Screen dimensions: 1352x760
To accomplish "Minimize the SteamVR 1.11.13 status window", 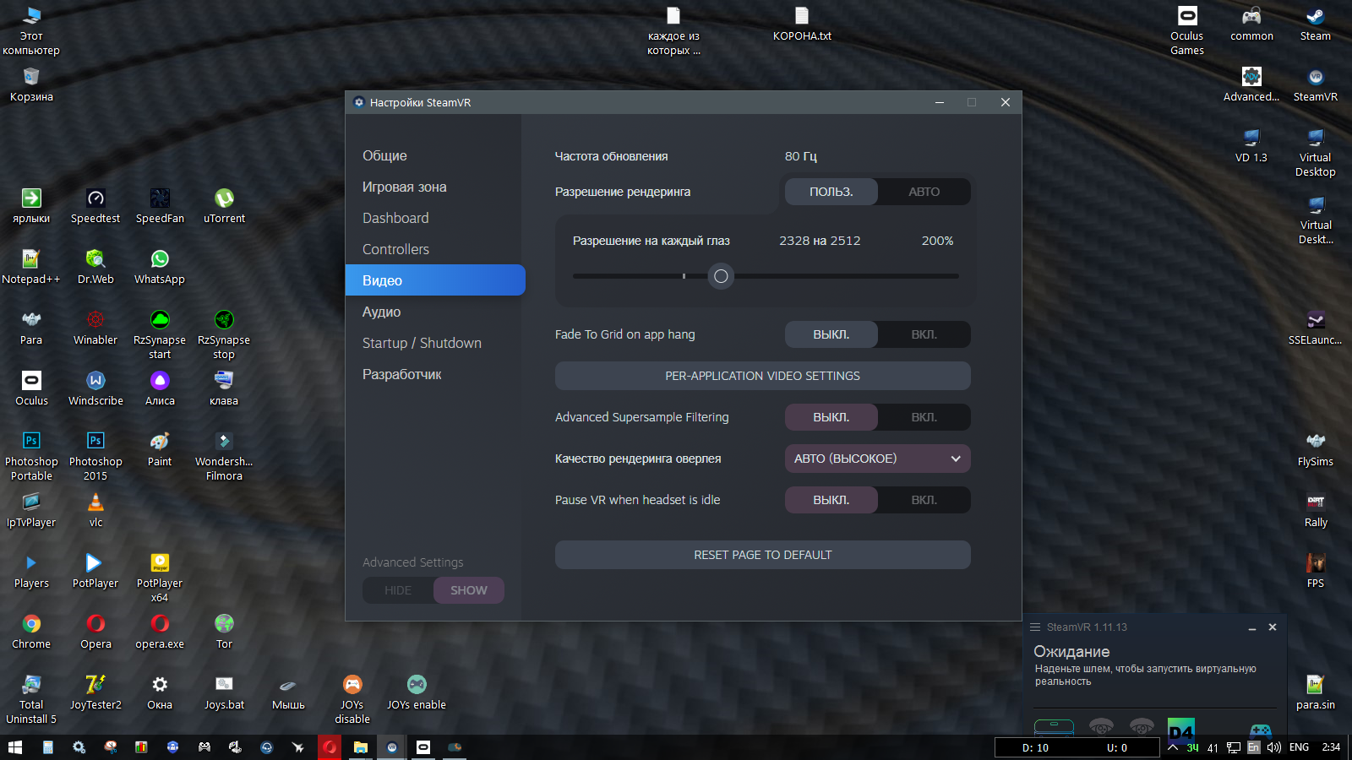I will coord(1252,628).
